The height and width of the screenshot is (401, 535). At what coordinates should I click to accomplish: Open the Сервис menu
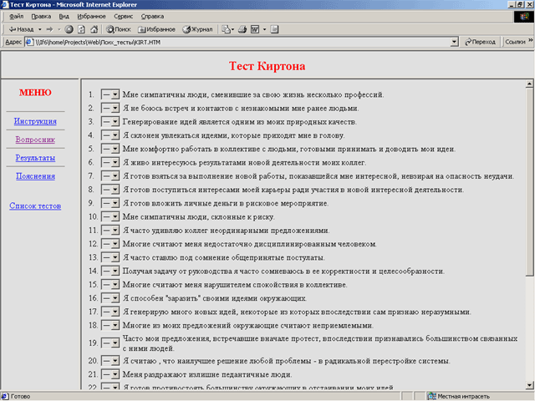coord(123,17)
